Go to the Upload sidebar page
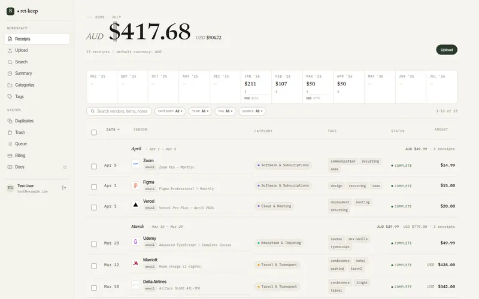Image resolution: width=479 pixels, height=299 pixels. [x=37, y=50]
